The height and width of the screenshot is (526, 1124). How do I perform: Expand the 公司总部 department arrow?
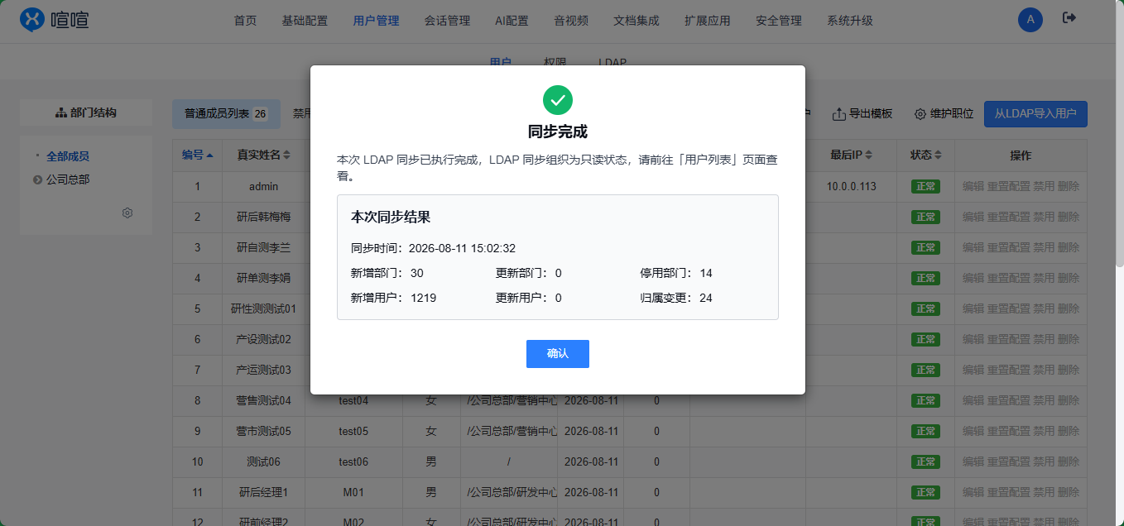point(37,179)
